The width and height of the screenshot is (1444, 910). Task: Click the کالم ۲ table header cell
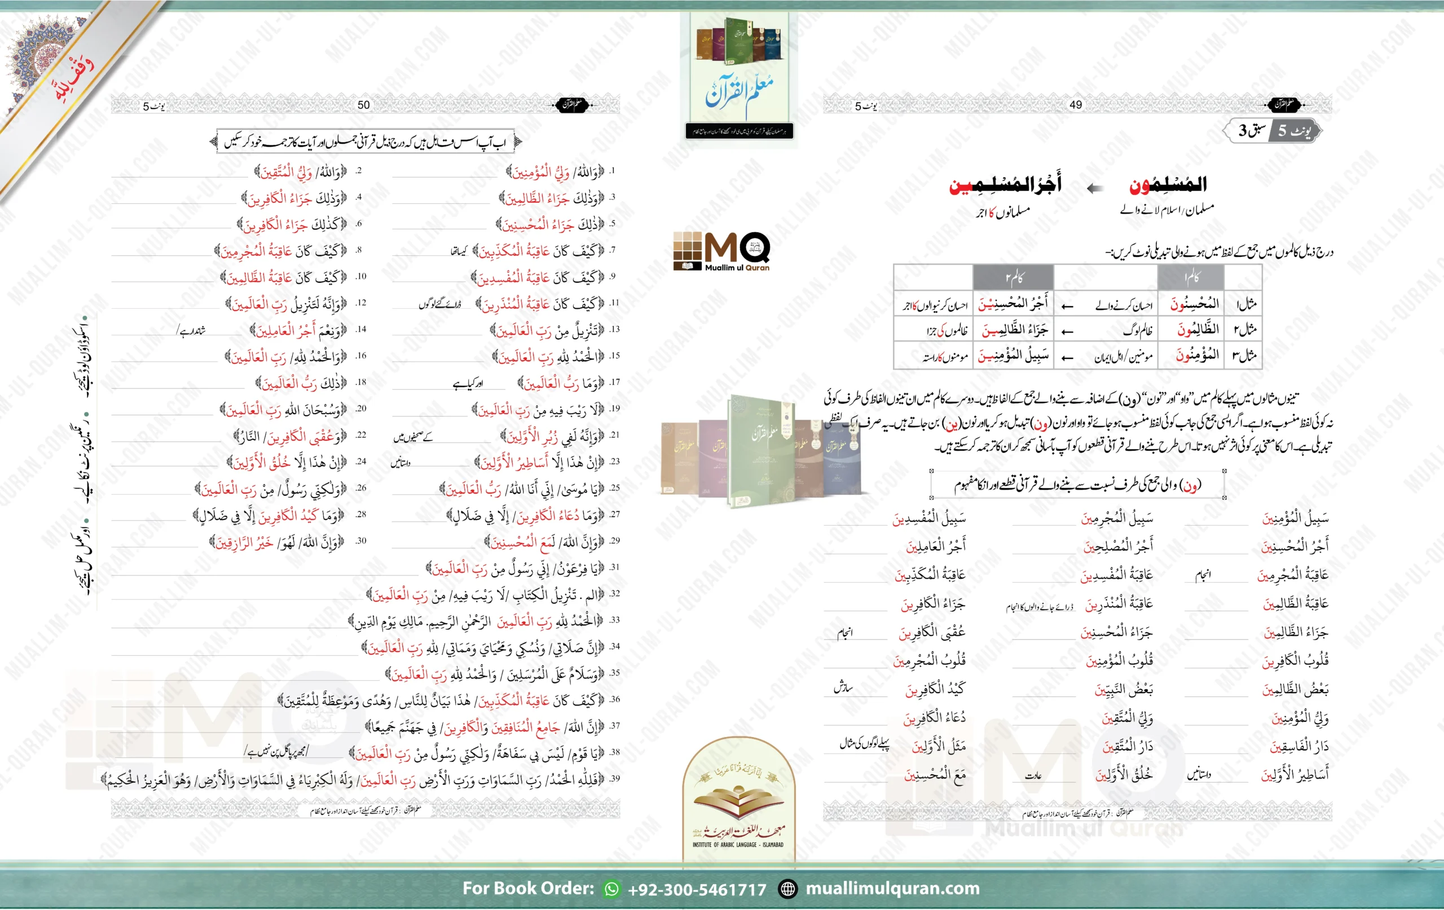click(x=1013, y=277)
